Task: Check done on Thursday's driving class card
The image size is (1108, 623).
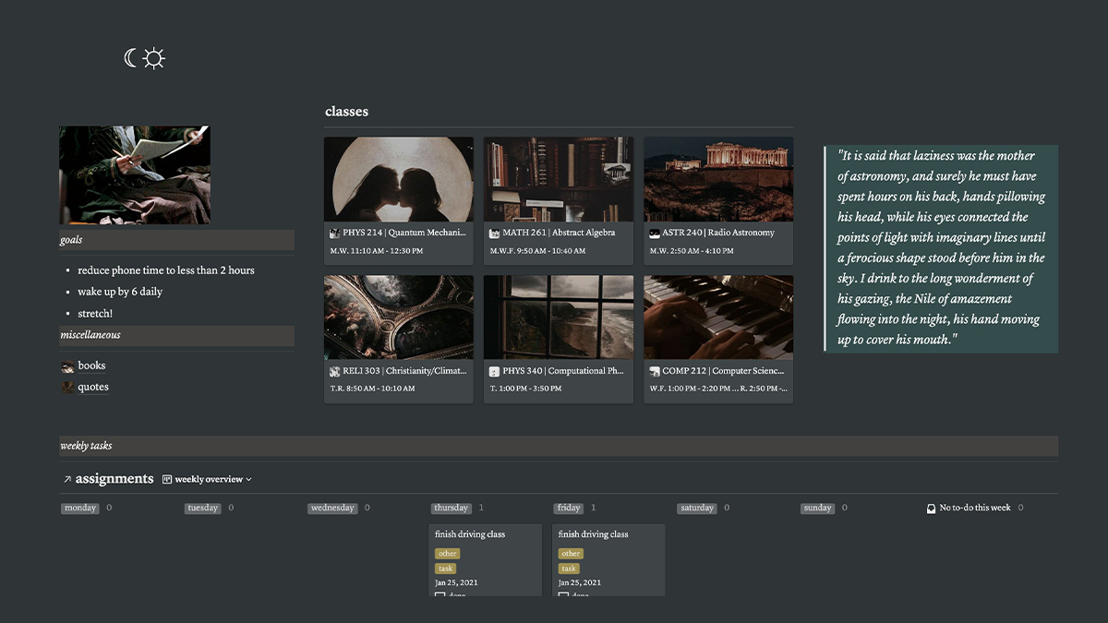Action: 440,594
